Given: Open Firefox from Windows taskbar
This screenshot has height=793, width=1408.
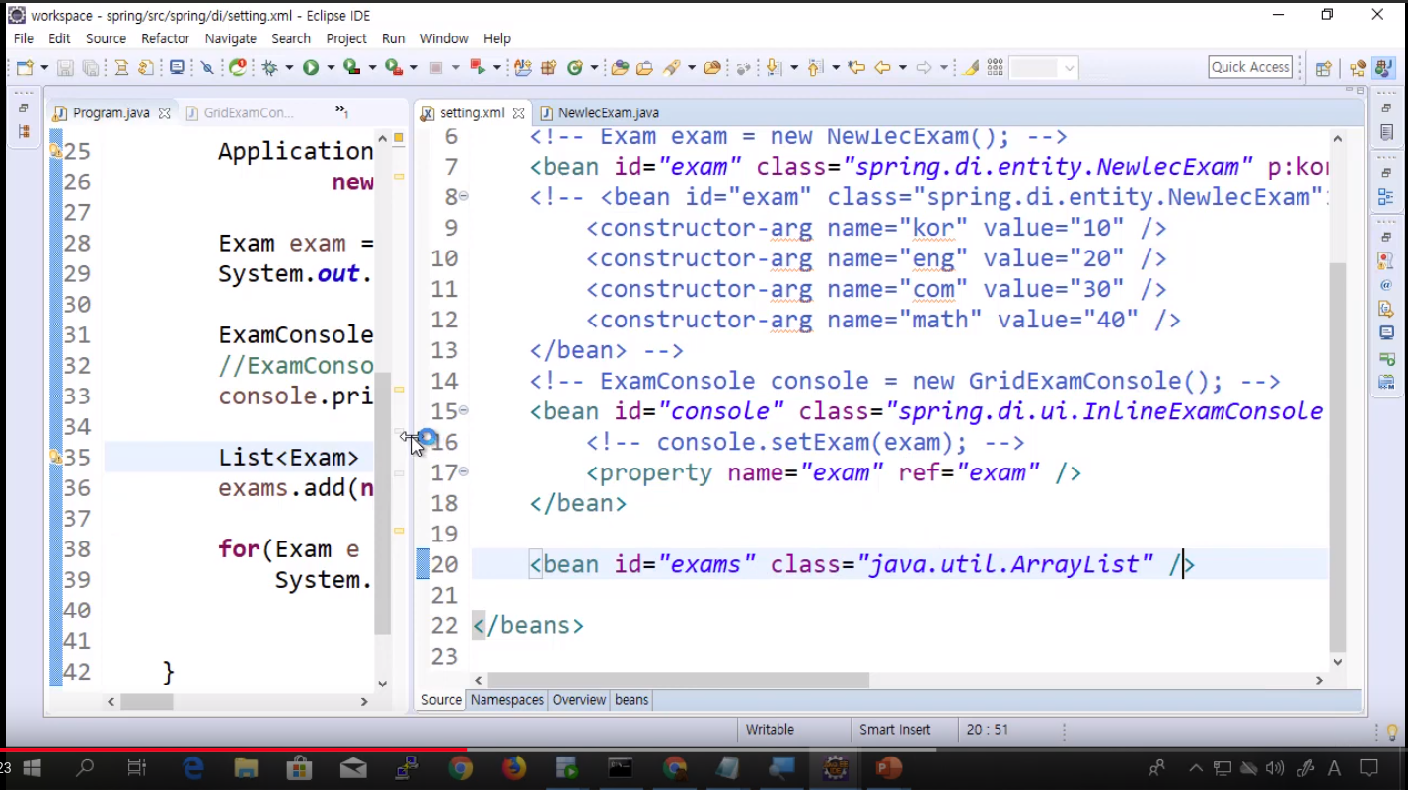Looking at the screenshot, I should click(x=514, y=768).
